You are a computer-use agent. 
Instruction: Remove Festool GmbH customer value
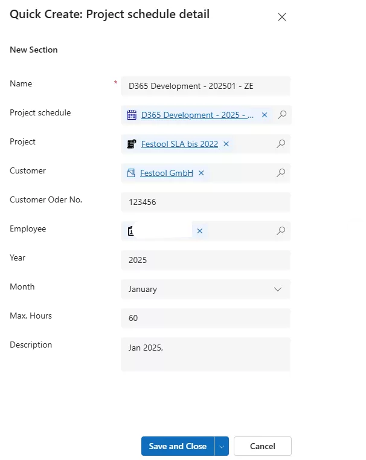point(201,173)
